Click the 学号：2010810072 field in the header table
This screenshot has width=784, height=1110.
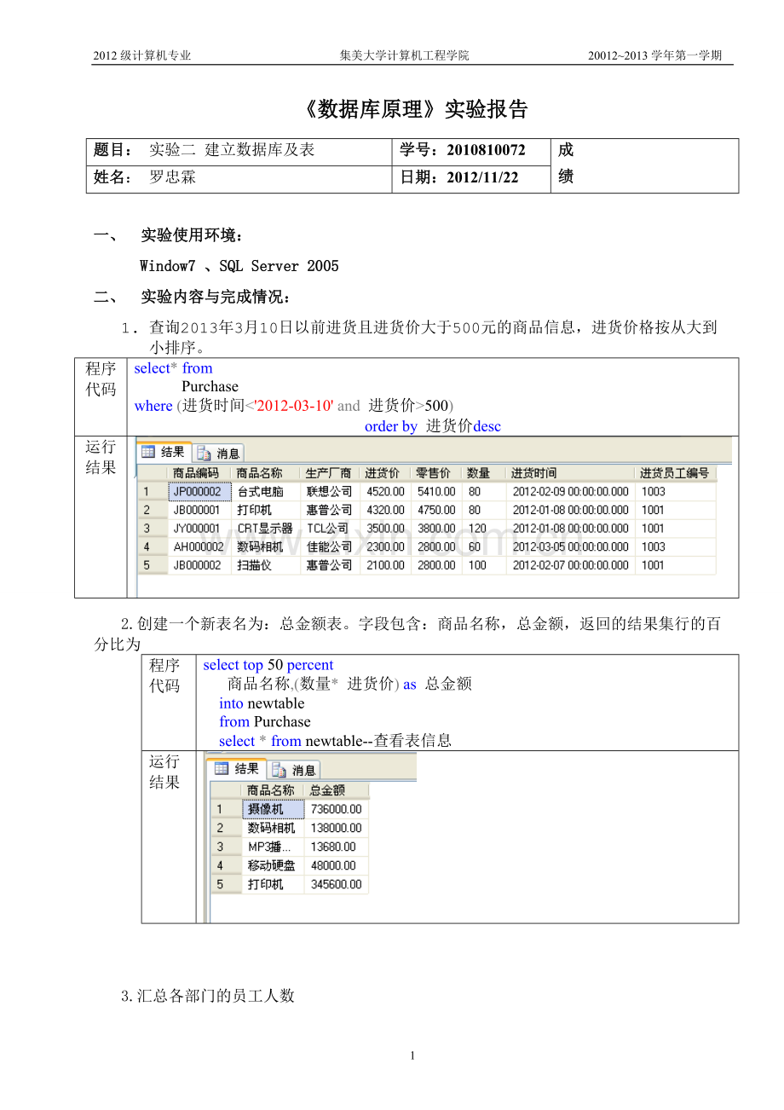pyautogui.click(x=472, y=151)
